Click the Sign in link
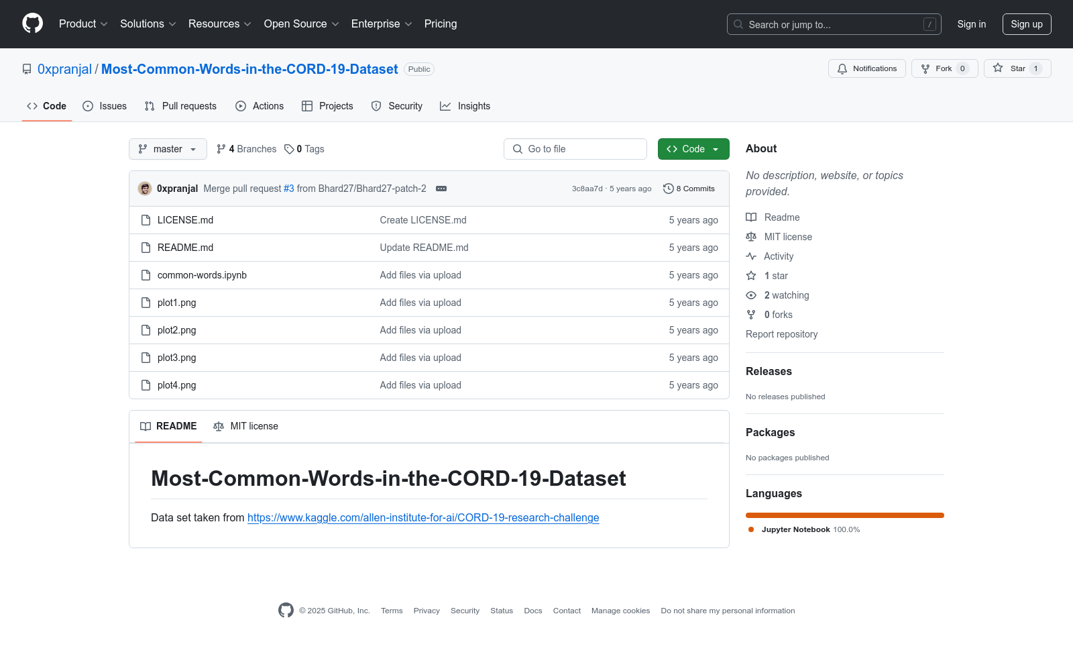Screen dimensions: 1073x671 (972, 24)
